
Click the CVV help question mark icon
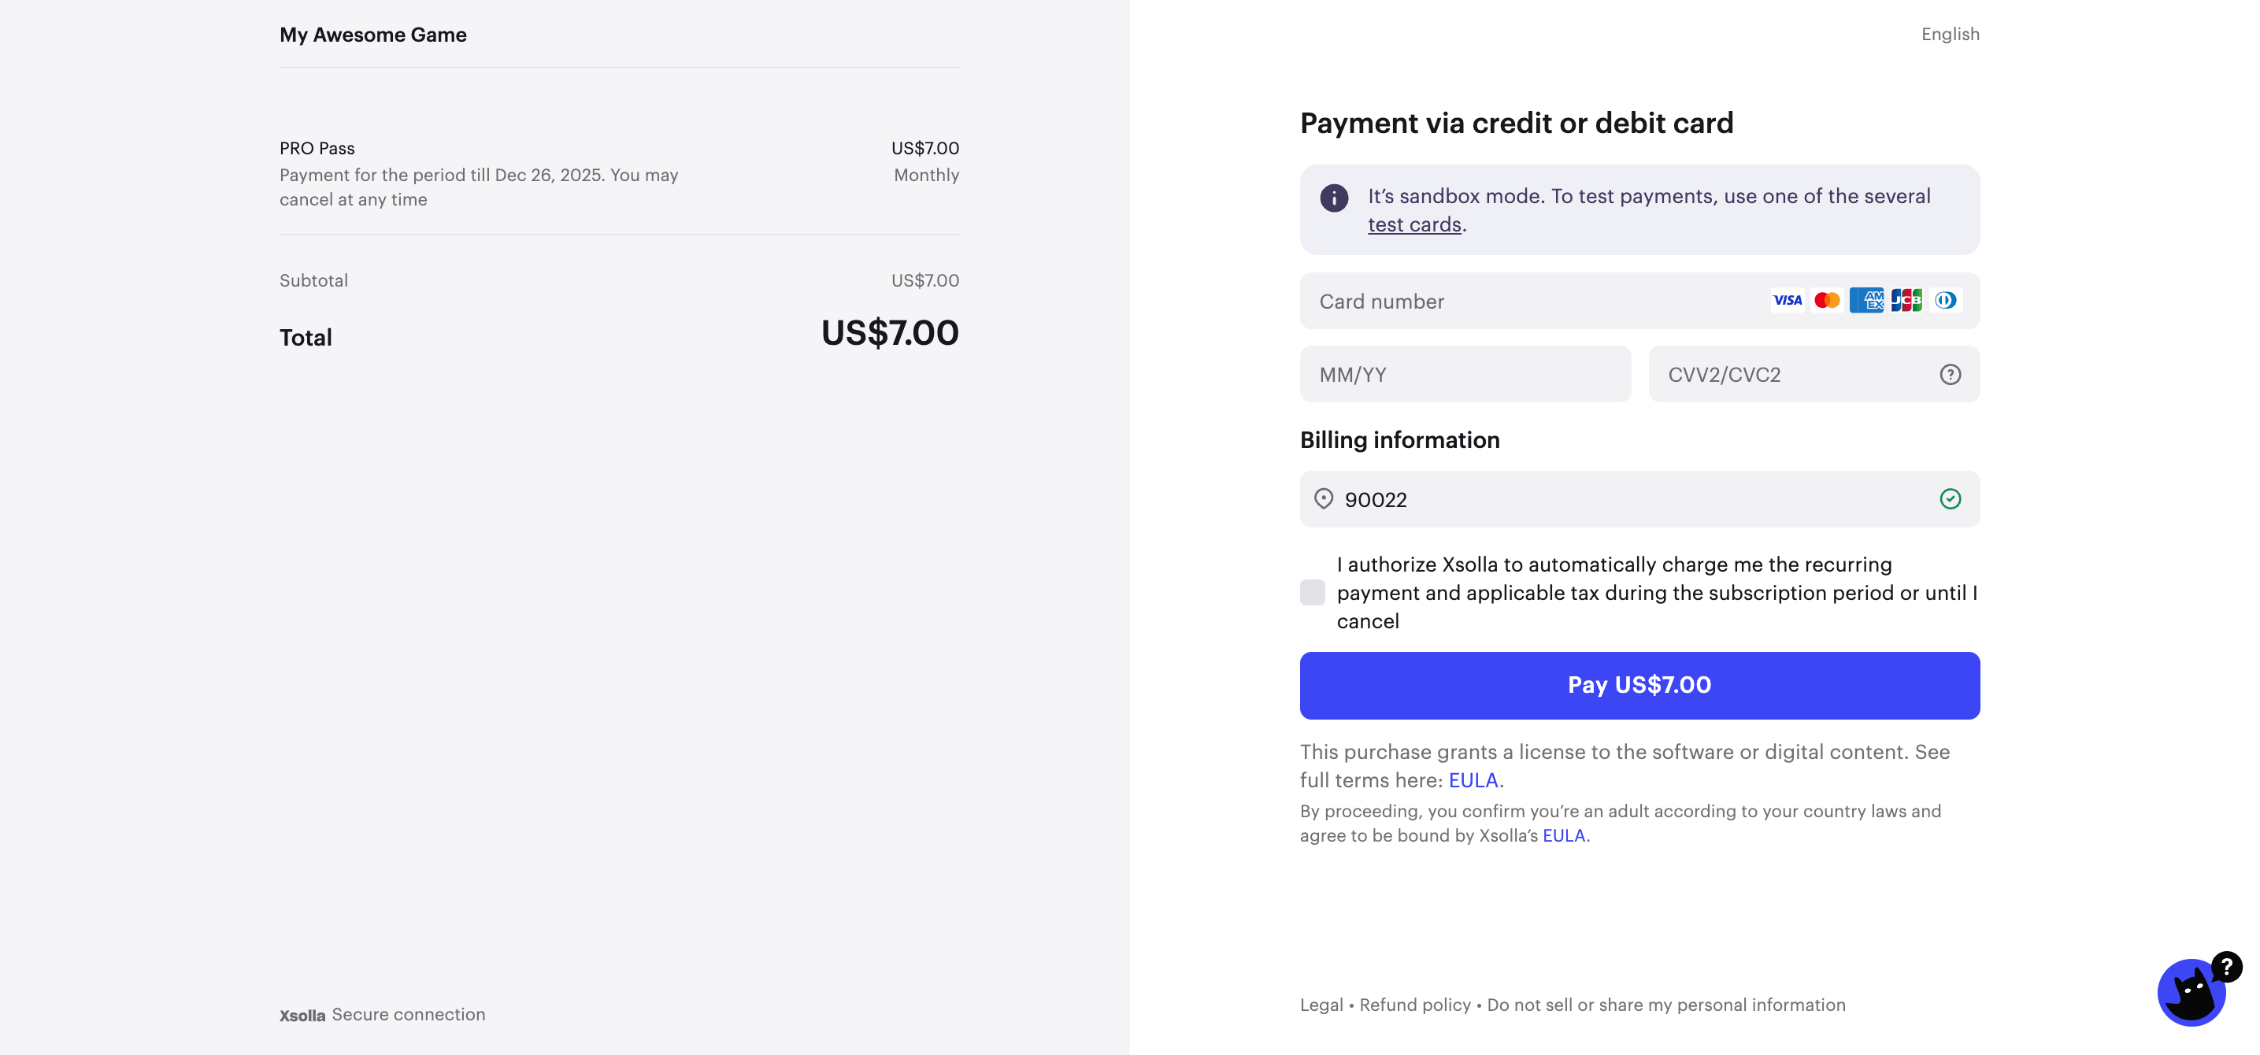tap(1950, 376)
